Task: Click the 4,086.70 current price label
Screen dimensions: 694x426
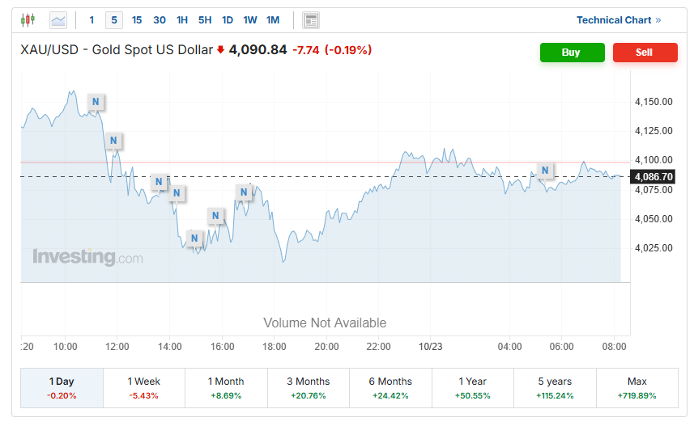Action: pyautogui.click(x=654, y=176)
